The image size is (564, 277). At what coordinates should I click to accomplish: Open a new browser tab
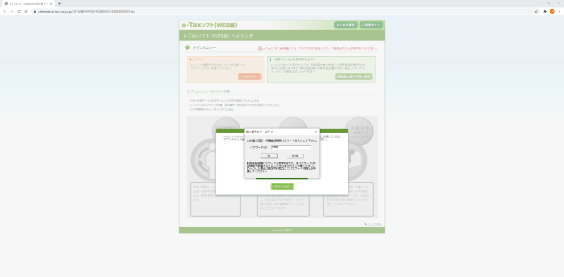[x=59, y=3]
